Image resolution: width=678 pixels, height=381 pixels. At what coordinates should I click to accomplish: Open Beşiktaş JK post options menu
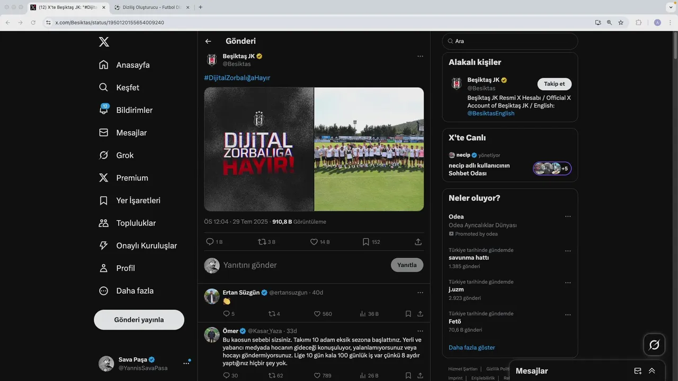pyautogui.click(x=420, y=56)
